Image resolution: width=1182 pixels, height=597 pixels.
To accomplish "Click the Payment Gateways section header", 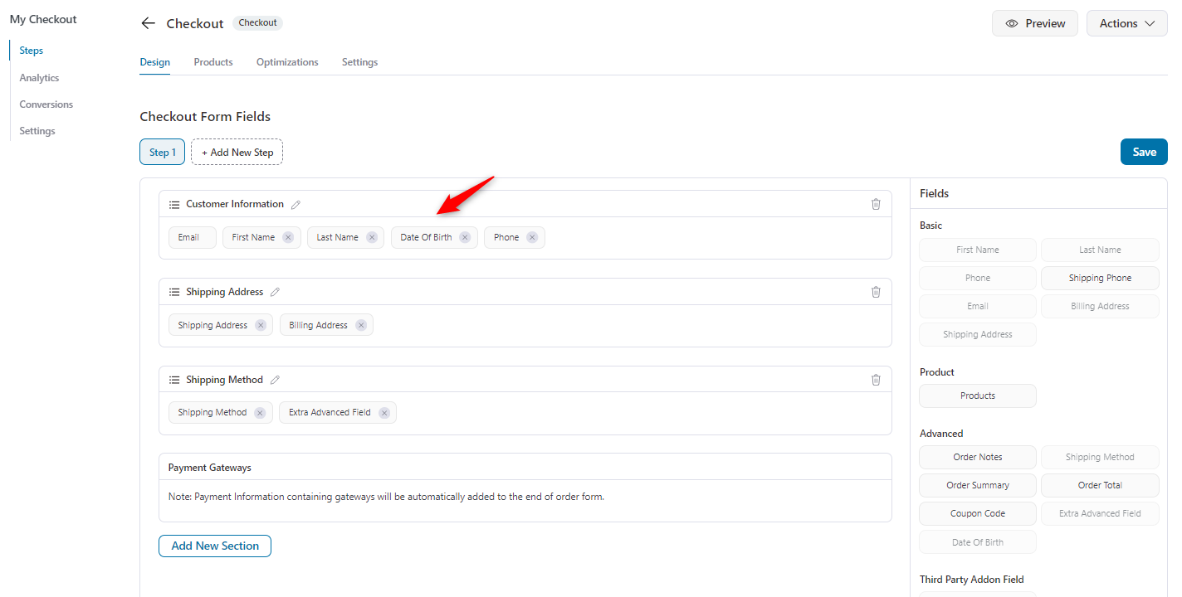I will coord(525,467).
